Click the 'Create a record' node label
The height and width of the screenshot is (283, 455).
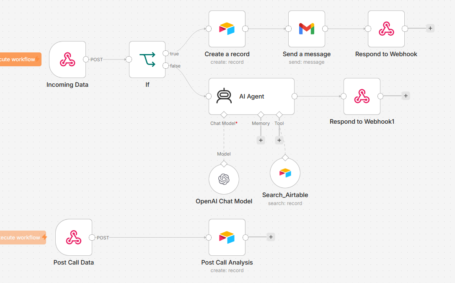[227, 54]
